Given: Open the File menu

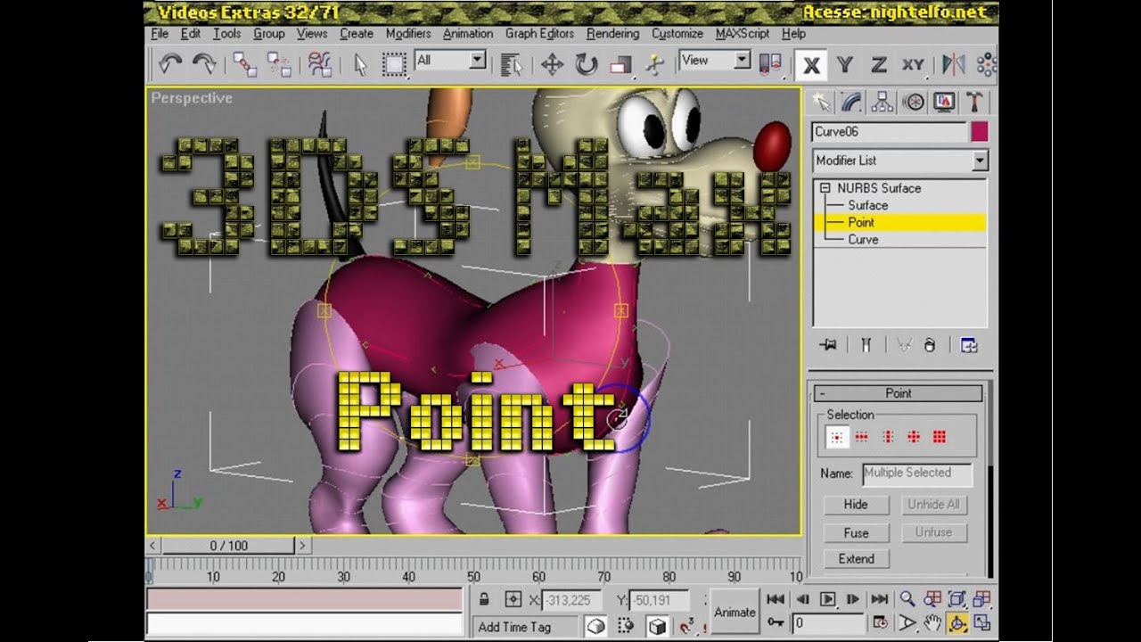Looking at the screenshot, I should 160,33.
